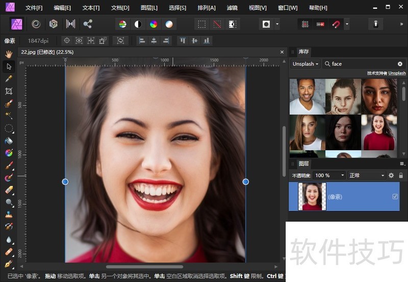This screenshot has width=408, height=282.
Task: Switch to the Tone Mapping persona icon
Action: (x=70, y=24)
